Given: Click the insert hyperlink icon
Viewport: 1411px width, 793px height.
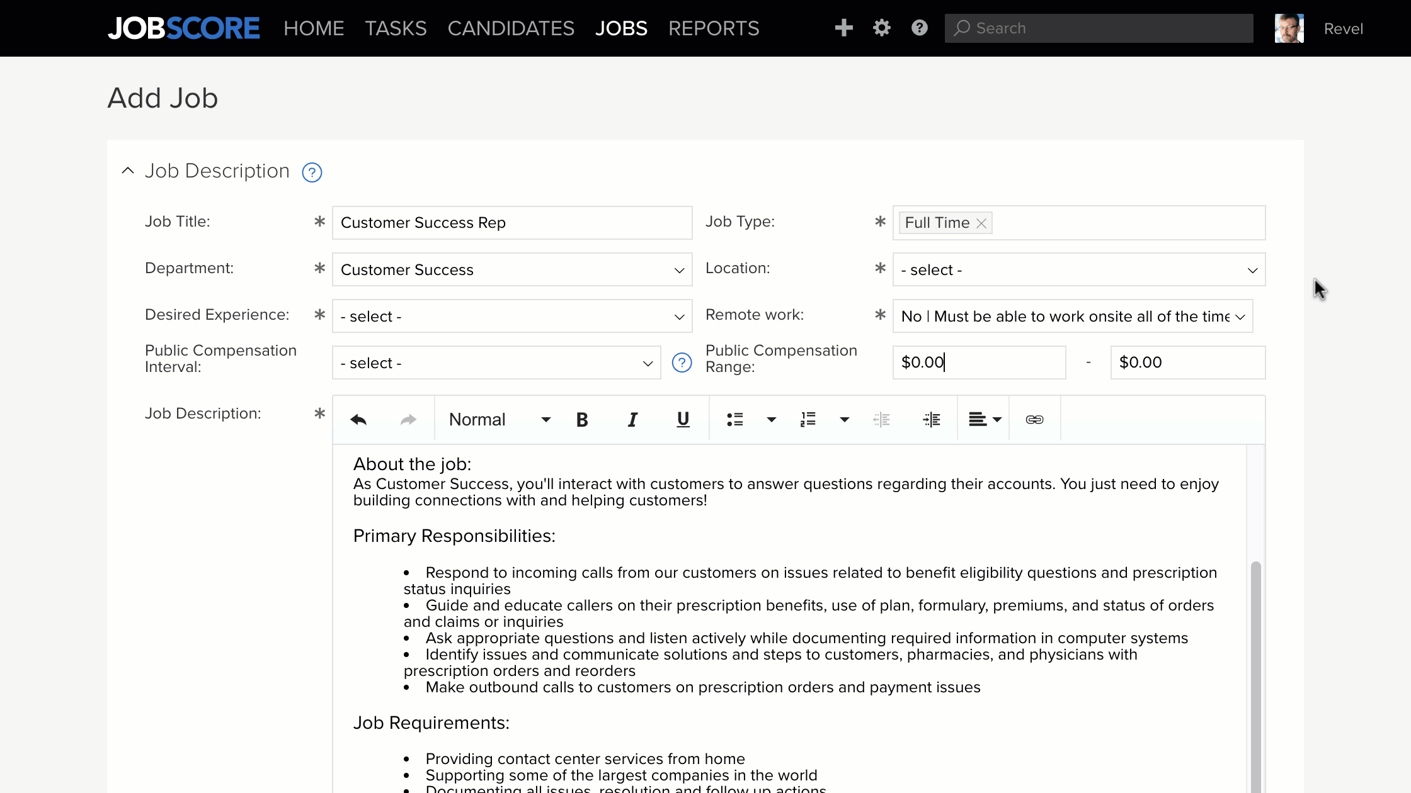Looking at the screenshot, I should pos(1034,419).
